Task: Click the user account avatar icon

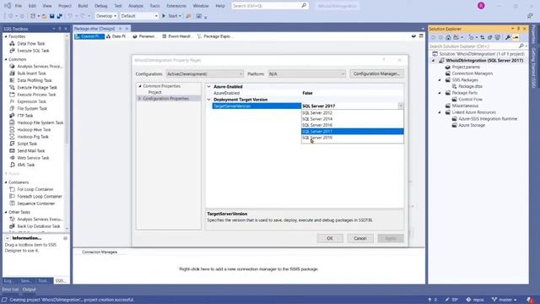Action: tap(481, 6)
